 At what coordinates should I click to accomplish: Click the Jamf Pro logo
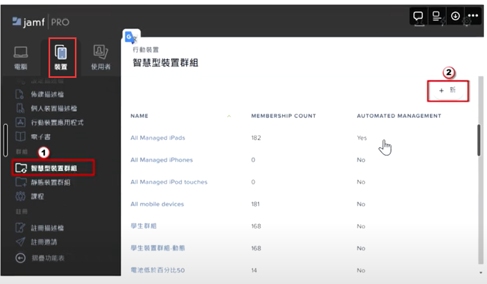pos(40,22)
